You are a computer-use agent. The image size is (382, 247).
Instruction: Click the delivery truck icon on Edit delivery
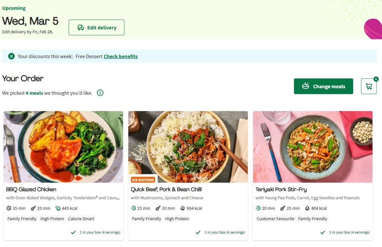(x=81, y=27)
